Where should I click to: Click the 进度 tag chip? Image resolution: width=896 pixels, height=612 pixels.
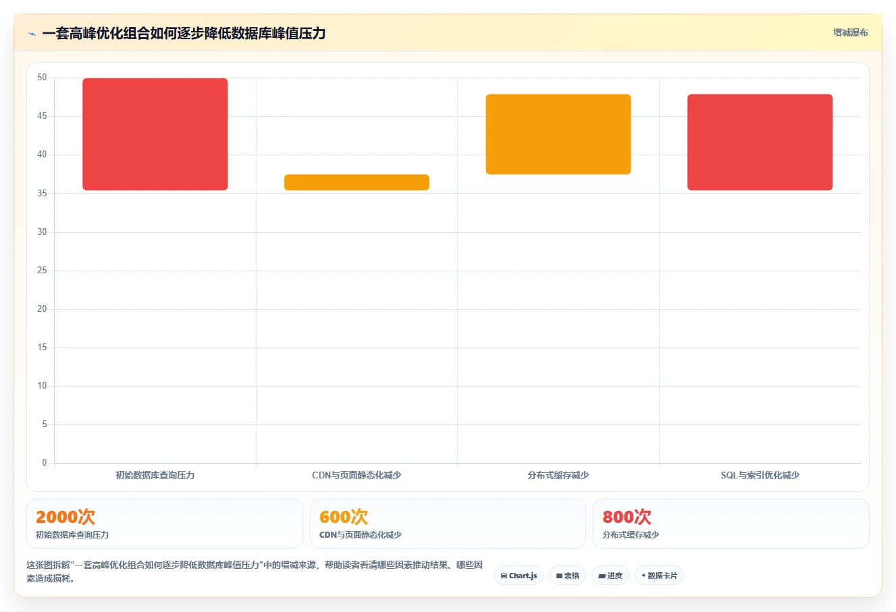coord(610,576)
